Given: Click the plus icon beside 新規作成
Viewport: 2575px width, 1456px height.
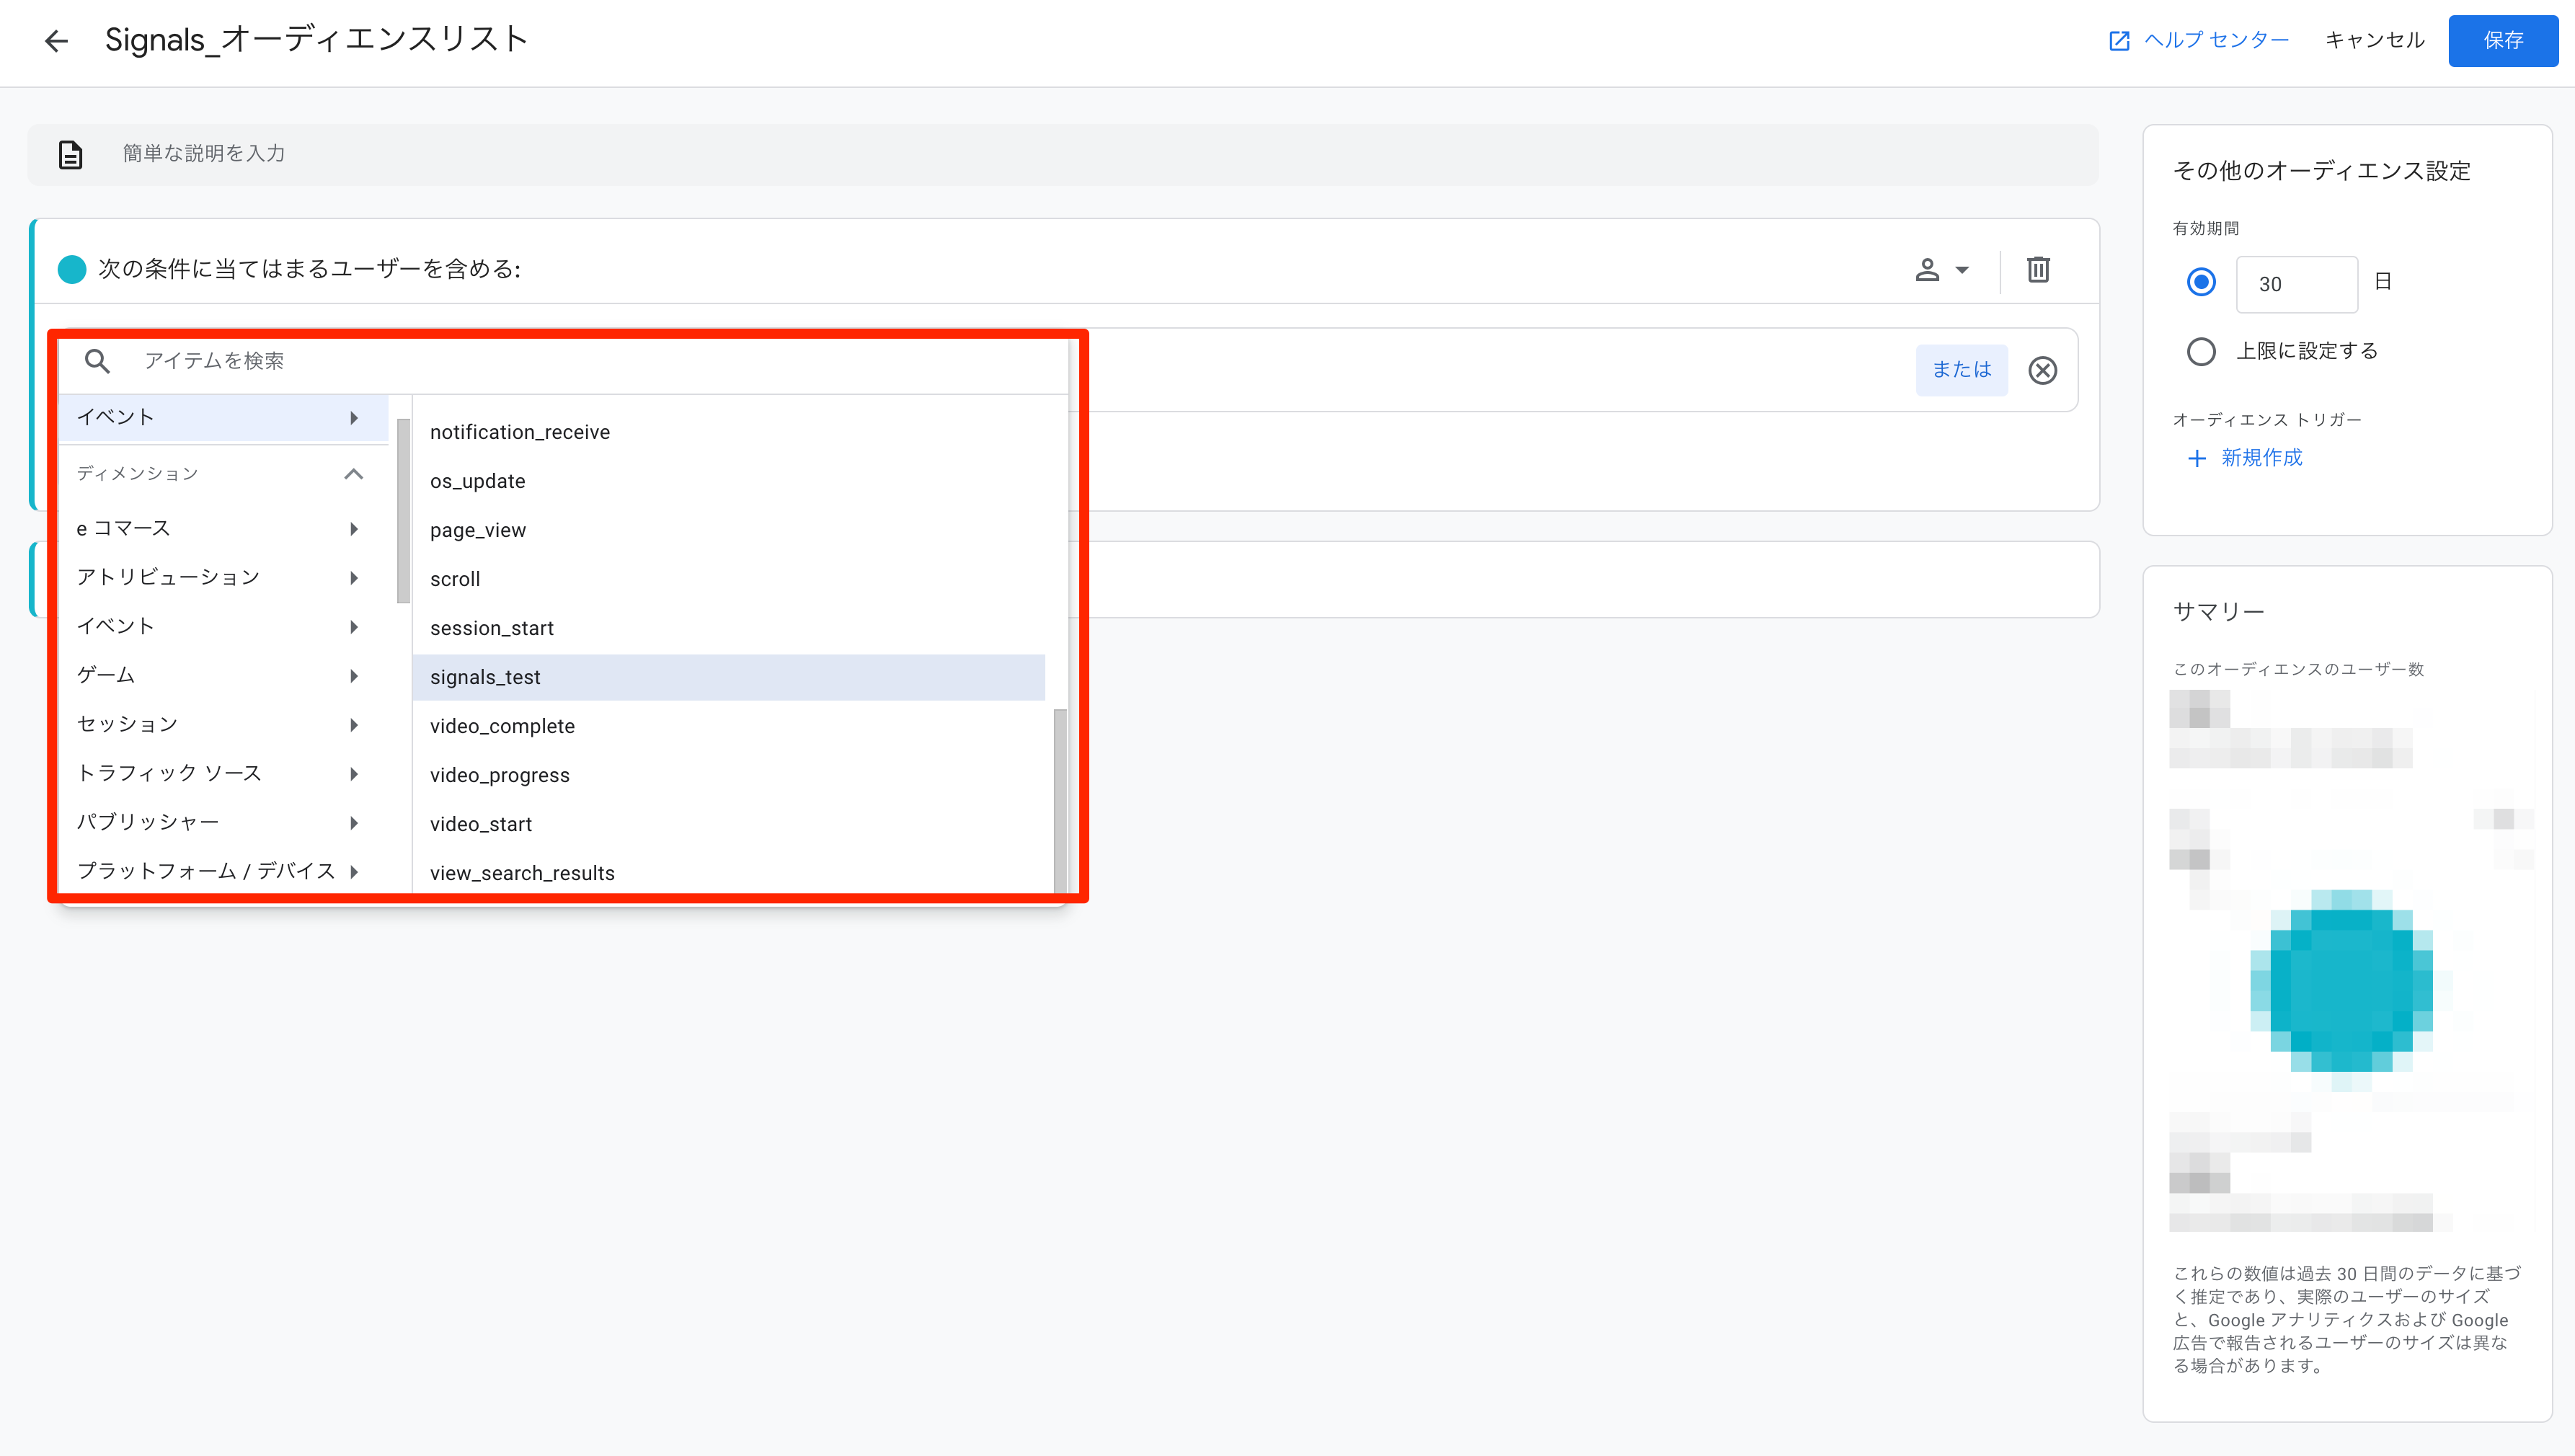Looking at the screenshot, I should [2196, 458].
